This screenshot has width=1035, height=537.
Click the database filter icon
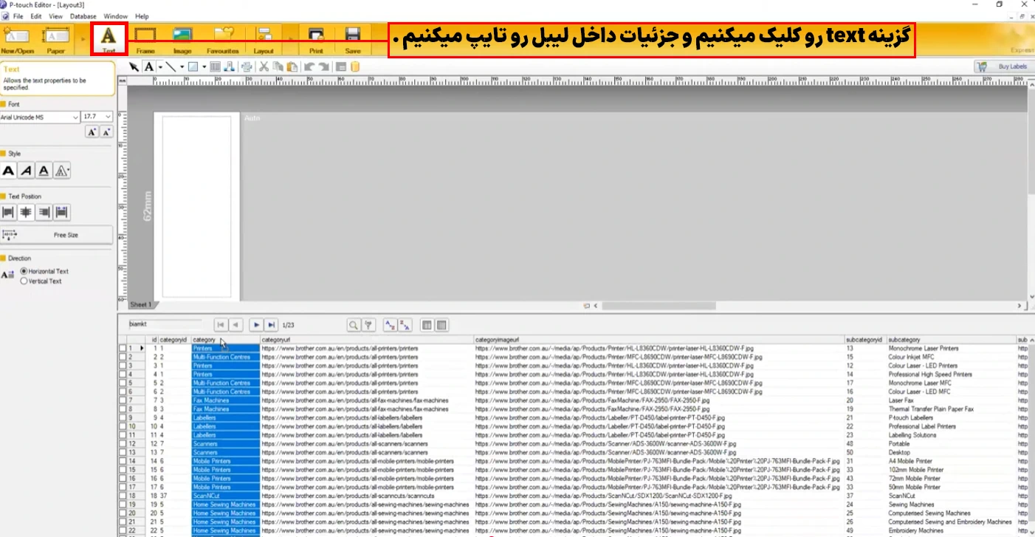point(368,325)
